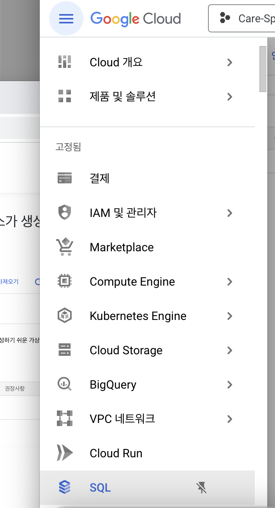Expand the IAM 및 관리자 submenu arrow

[229, 213]
